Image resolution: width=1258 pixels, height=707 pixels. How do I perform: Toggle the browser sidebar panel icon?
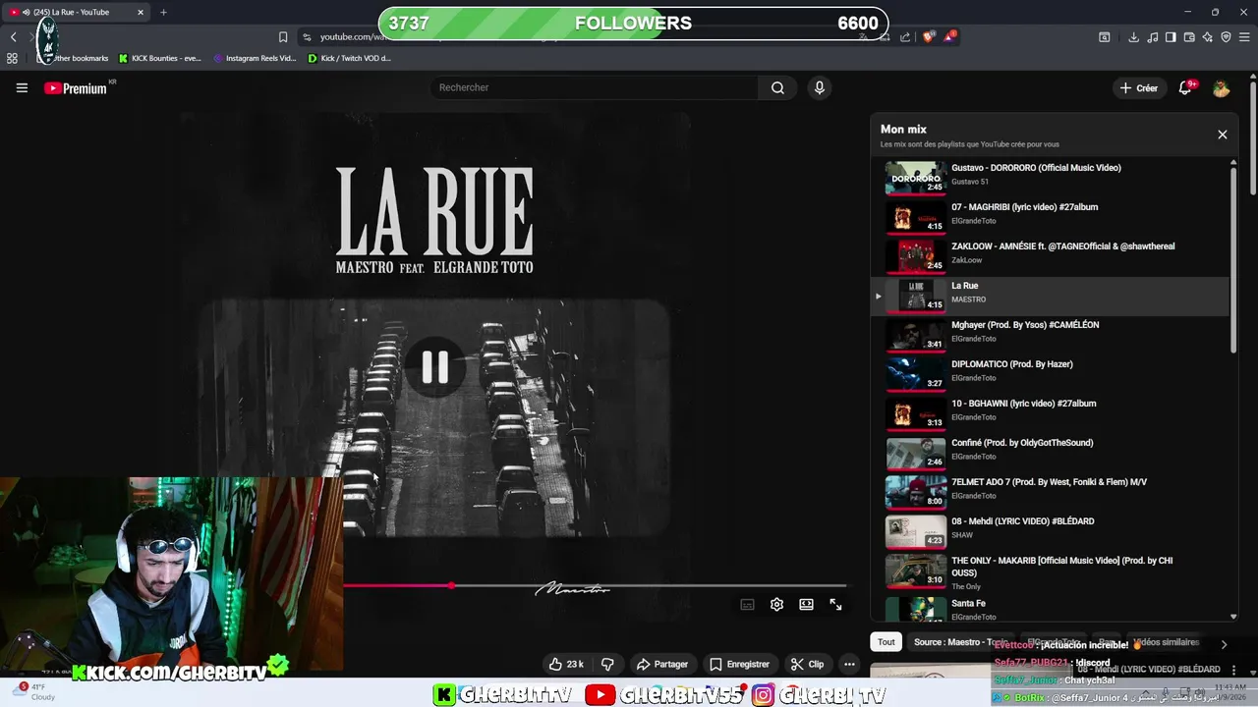(x=1171, y=36)
